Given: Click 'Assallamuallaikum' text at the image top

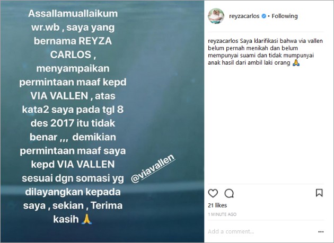Looking at the screenshot, I should (x=73, y=14).
